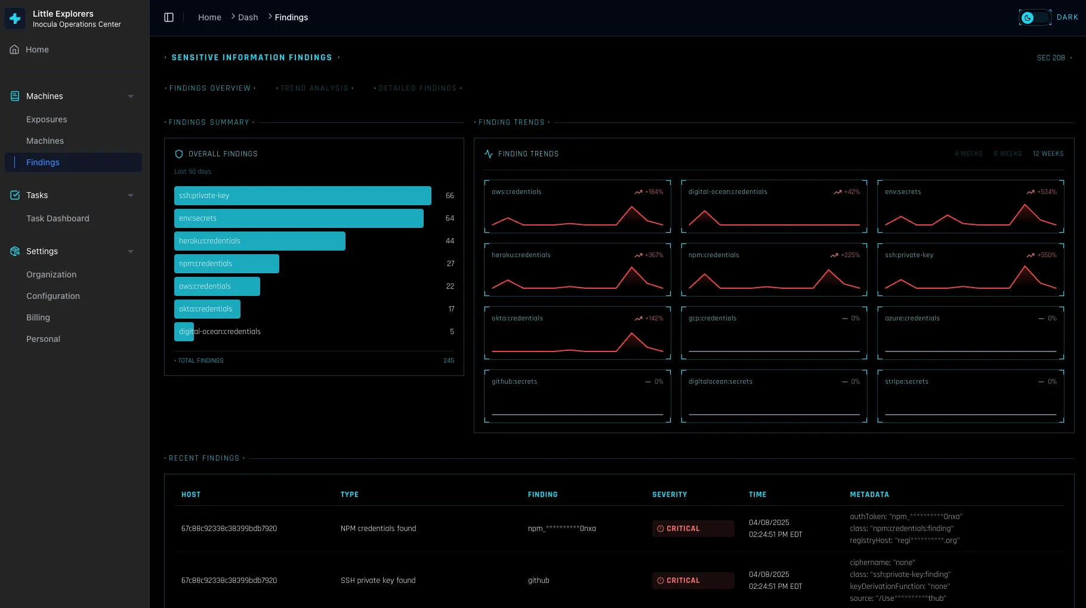Image resolution: width=1086 pixels, height=608 pixels.
Task: Click the Tasks checkmark icon
Action: [x=14, y=195]
